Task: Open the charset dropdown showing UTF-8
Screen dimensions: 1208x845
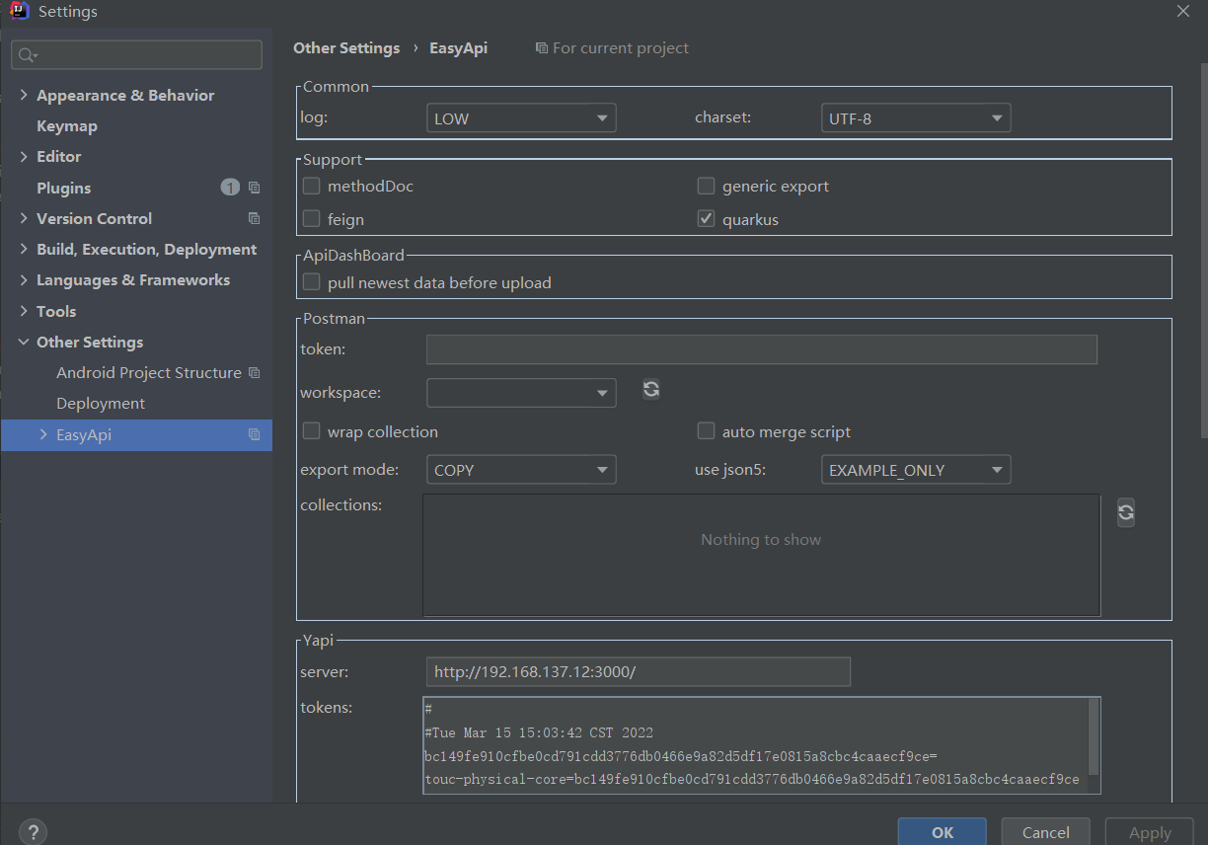Action: (916, 118)
